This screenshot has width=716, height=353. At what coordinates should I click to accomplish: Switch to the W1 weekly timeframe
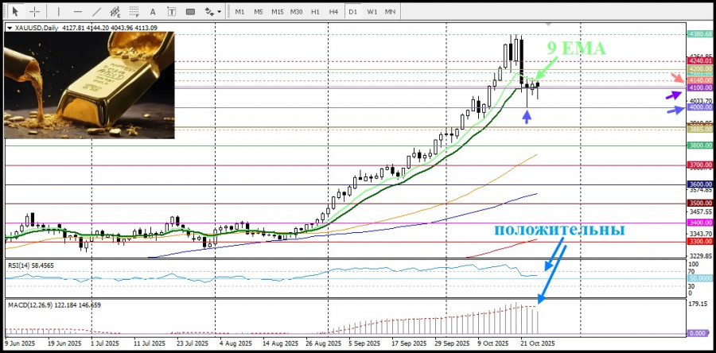(x=372, y=11)
